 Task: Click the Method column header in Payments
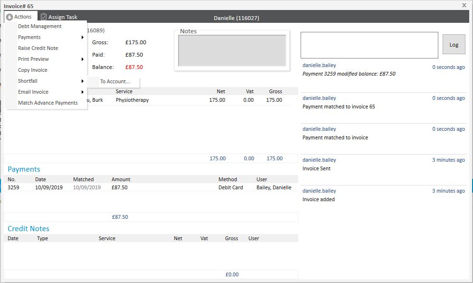pyautogui.click(x=227, y=179)
